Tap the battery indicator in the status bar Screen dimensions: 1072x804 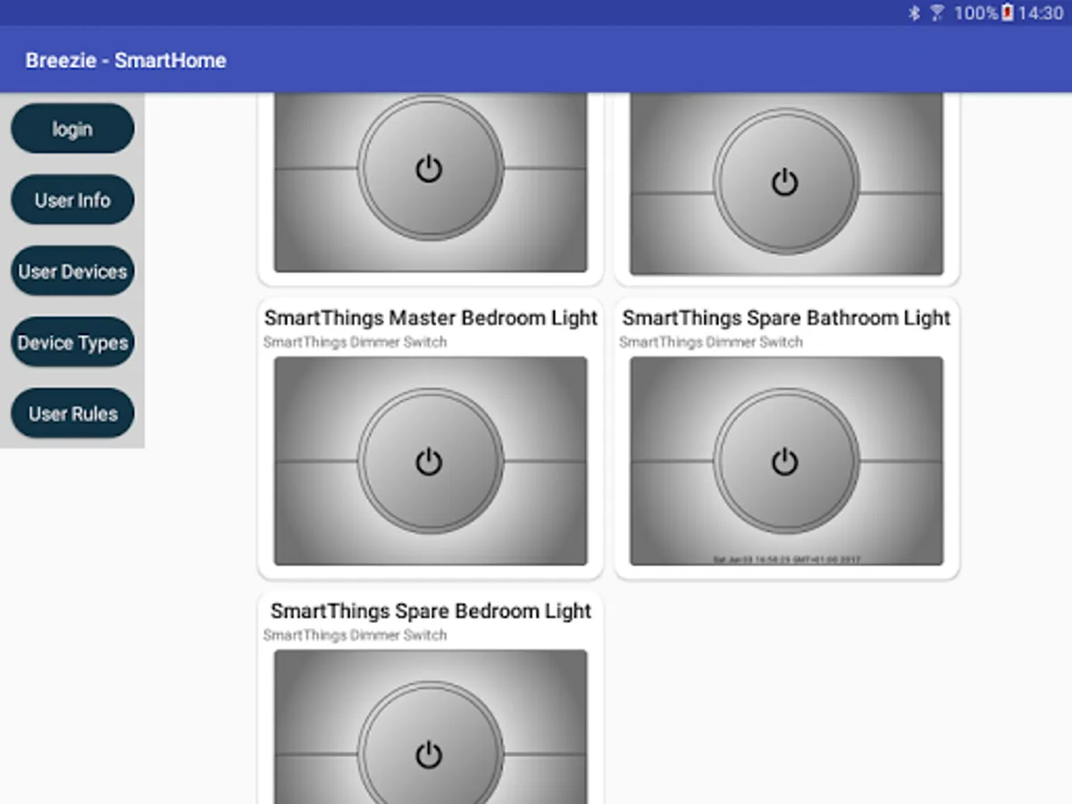pos(1008,13)
